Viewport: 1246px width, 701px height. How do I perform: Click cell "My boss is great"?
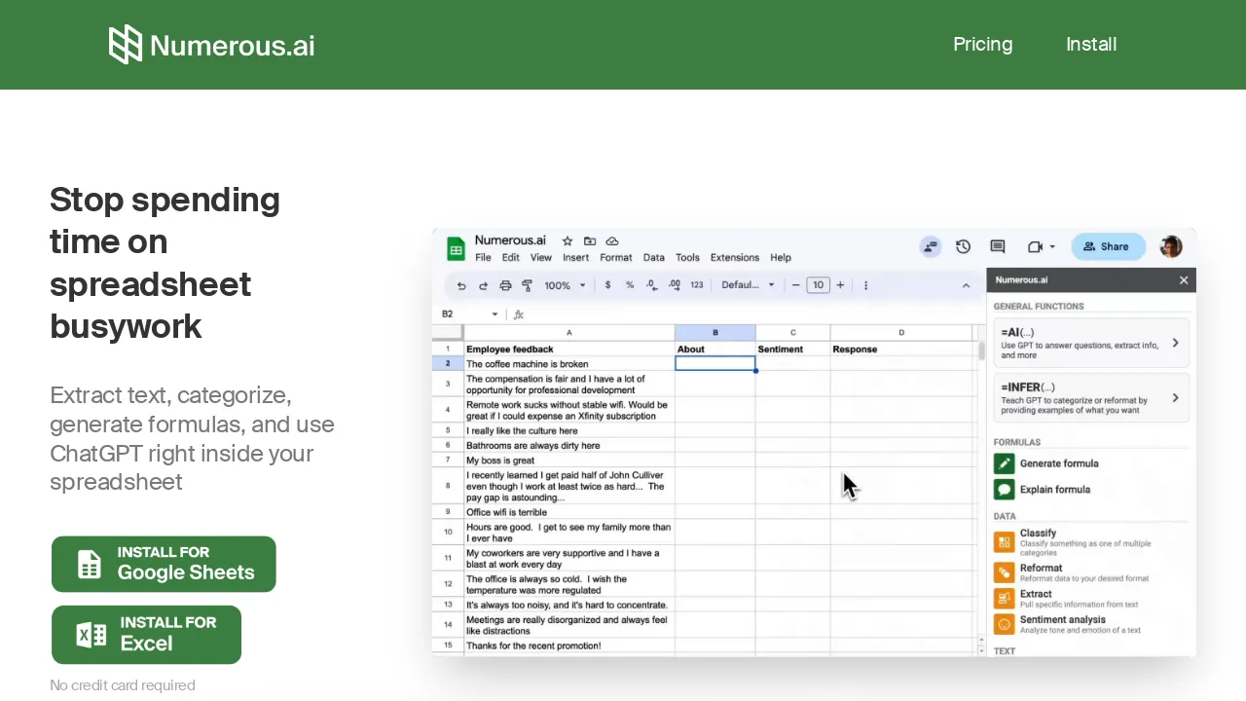pyautogui.click(x=569, y=461)
